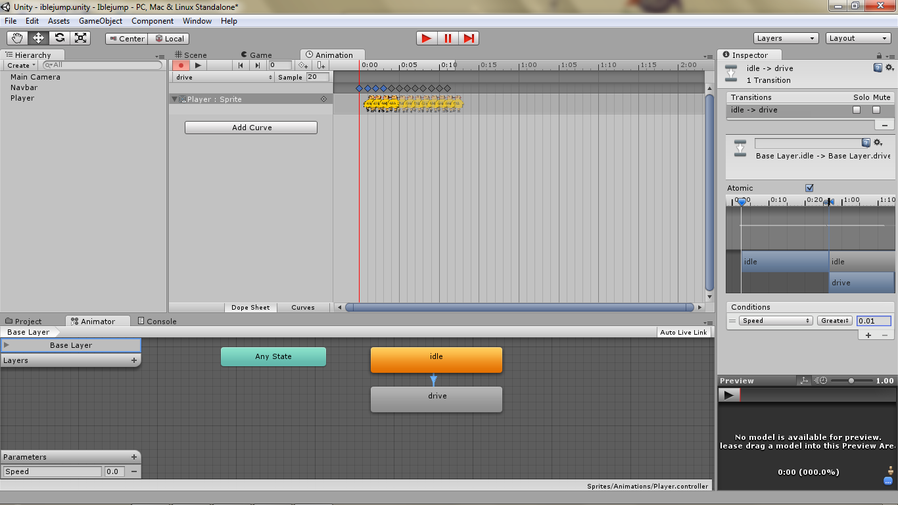Select the Move tool in the toolbar
The width and height of the screenshot is (898, 505).
(38, 38)
